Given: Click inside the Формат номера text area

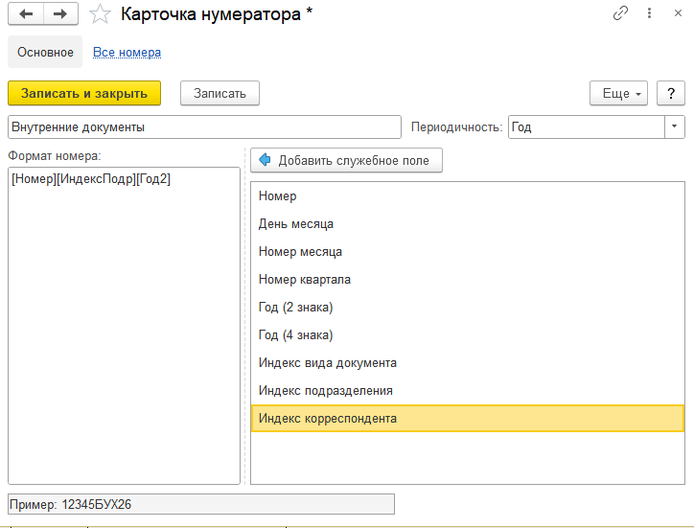Looking at the screenshot, I should (123, 326).
